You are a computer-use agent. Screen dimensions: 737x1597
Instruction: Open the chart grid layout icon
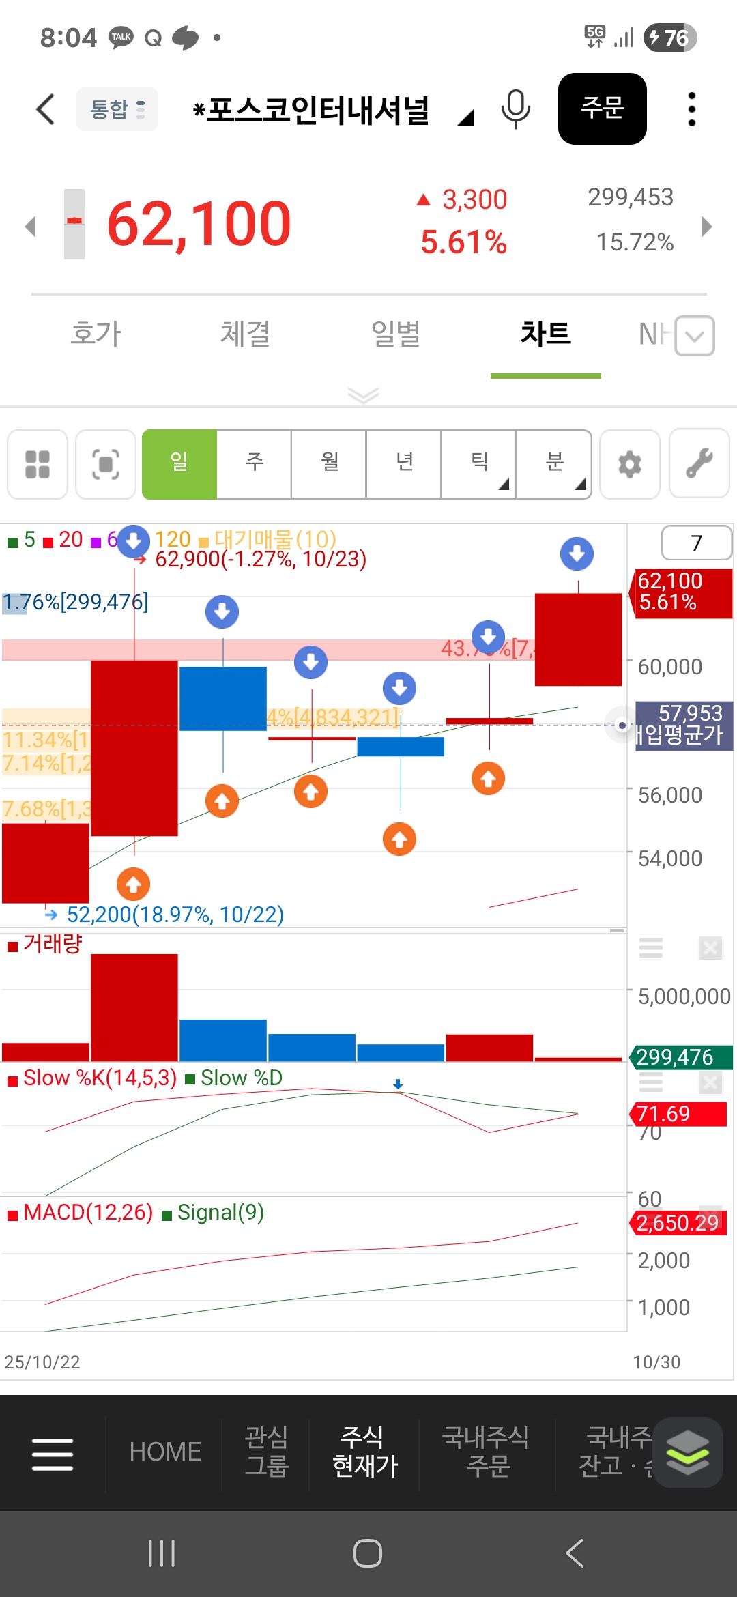tap(38, 465)
